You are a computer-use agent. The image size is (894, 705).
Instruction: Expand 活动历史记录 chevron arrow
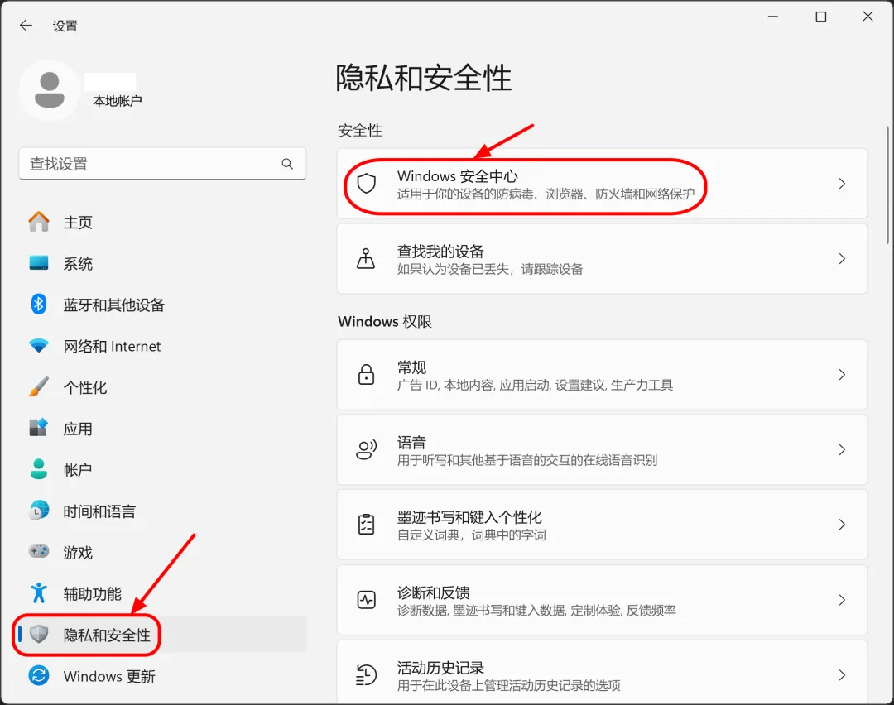[x=842, y=674]
